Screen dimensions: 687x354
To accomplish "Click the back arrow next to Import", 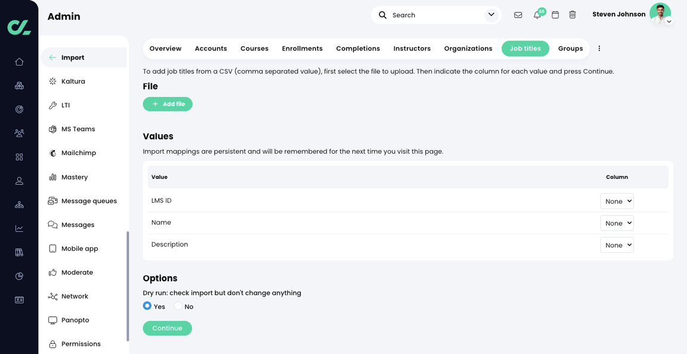I will click(x=52, y=58).
